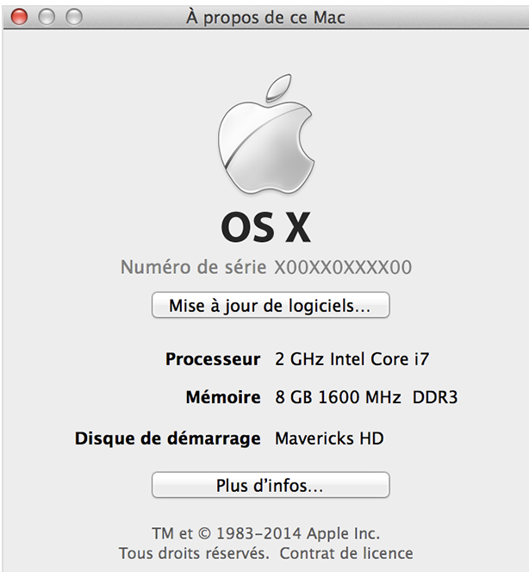Click the Mavericks HD disk name
The width and height of the screenshot is (529, 572).
pos(329,438)
